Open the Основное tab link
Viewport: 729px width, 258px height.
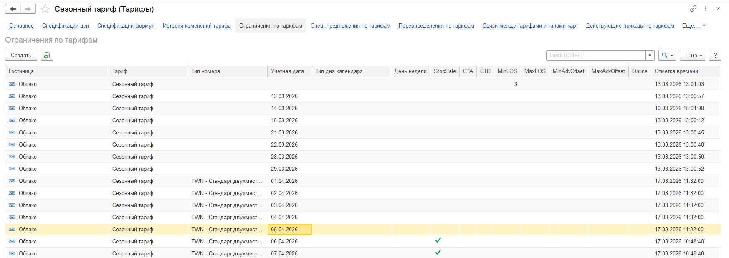(21, 25)
